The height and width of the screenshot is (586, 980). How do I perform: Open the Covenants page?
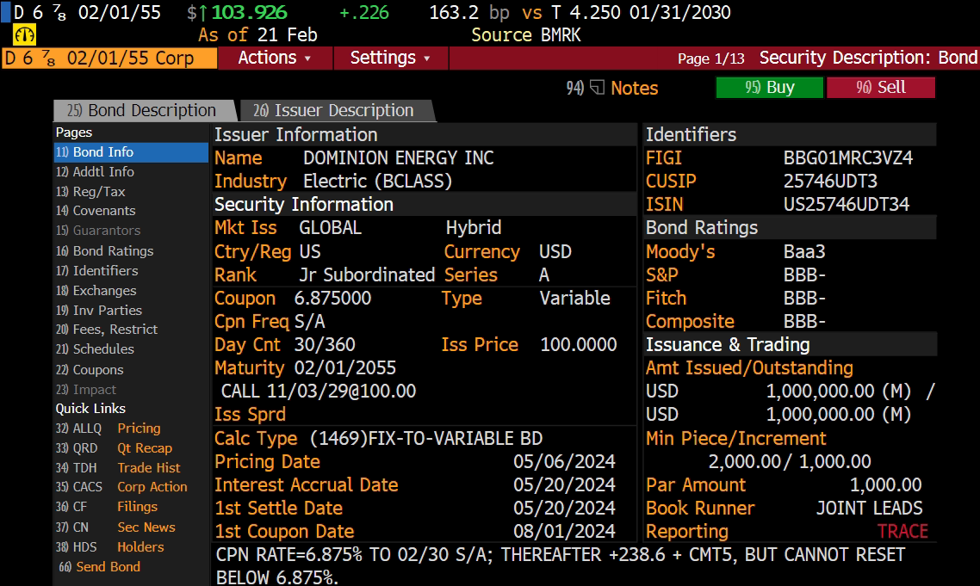tap(96, 211)
